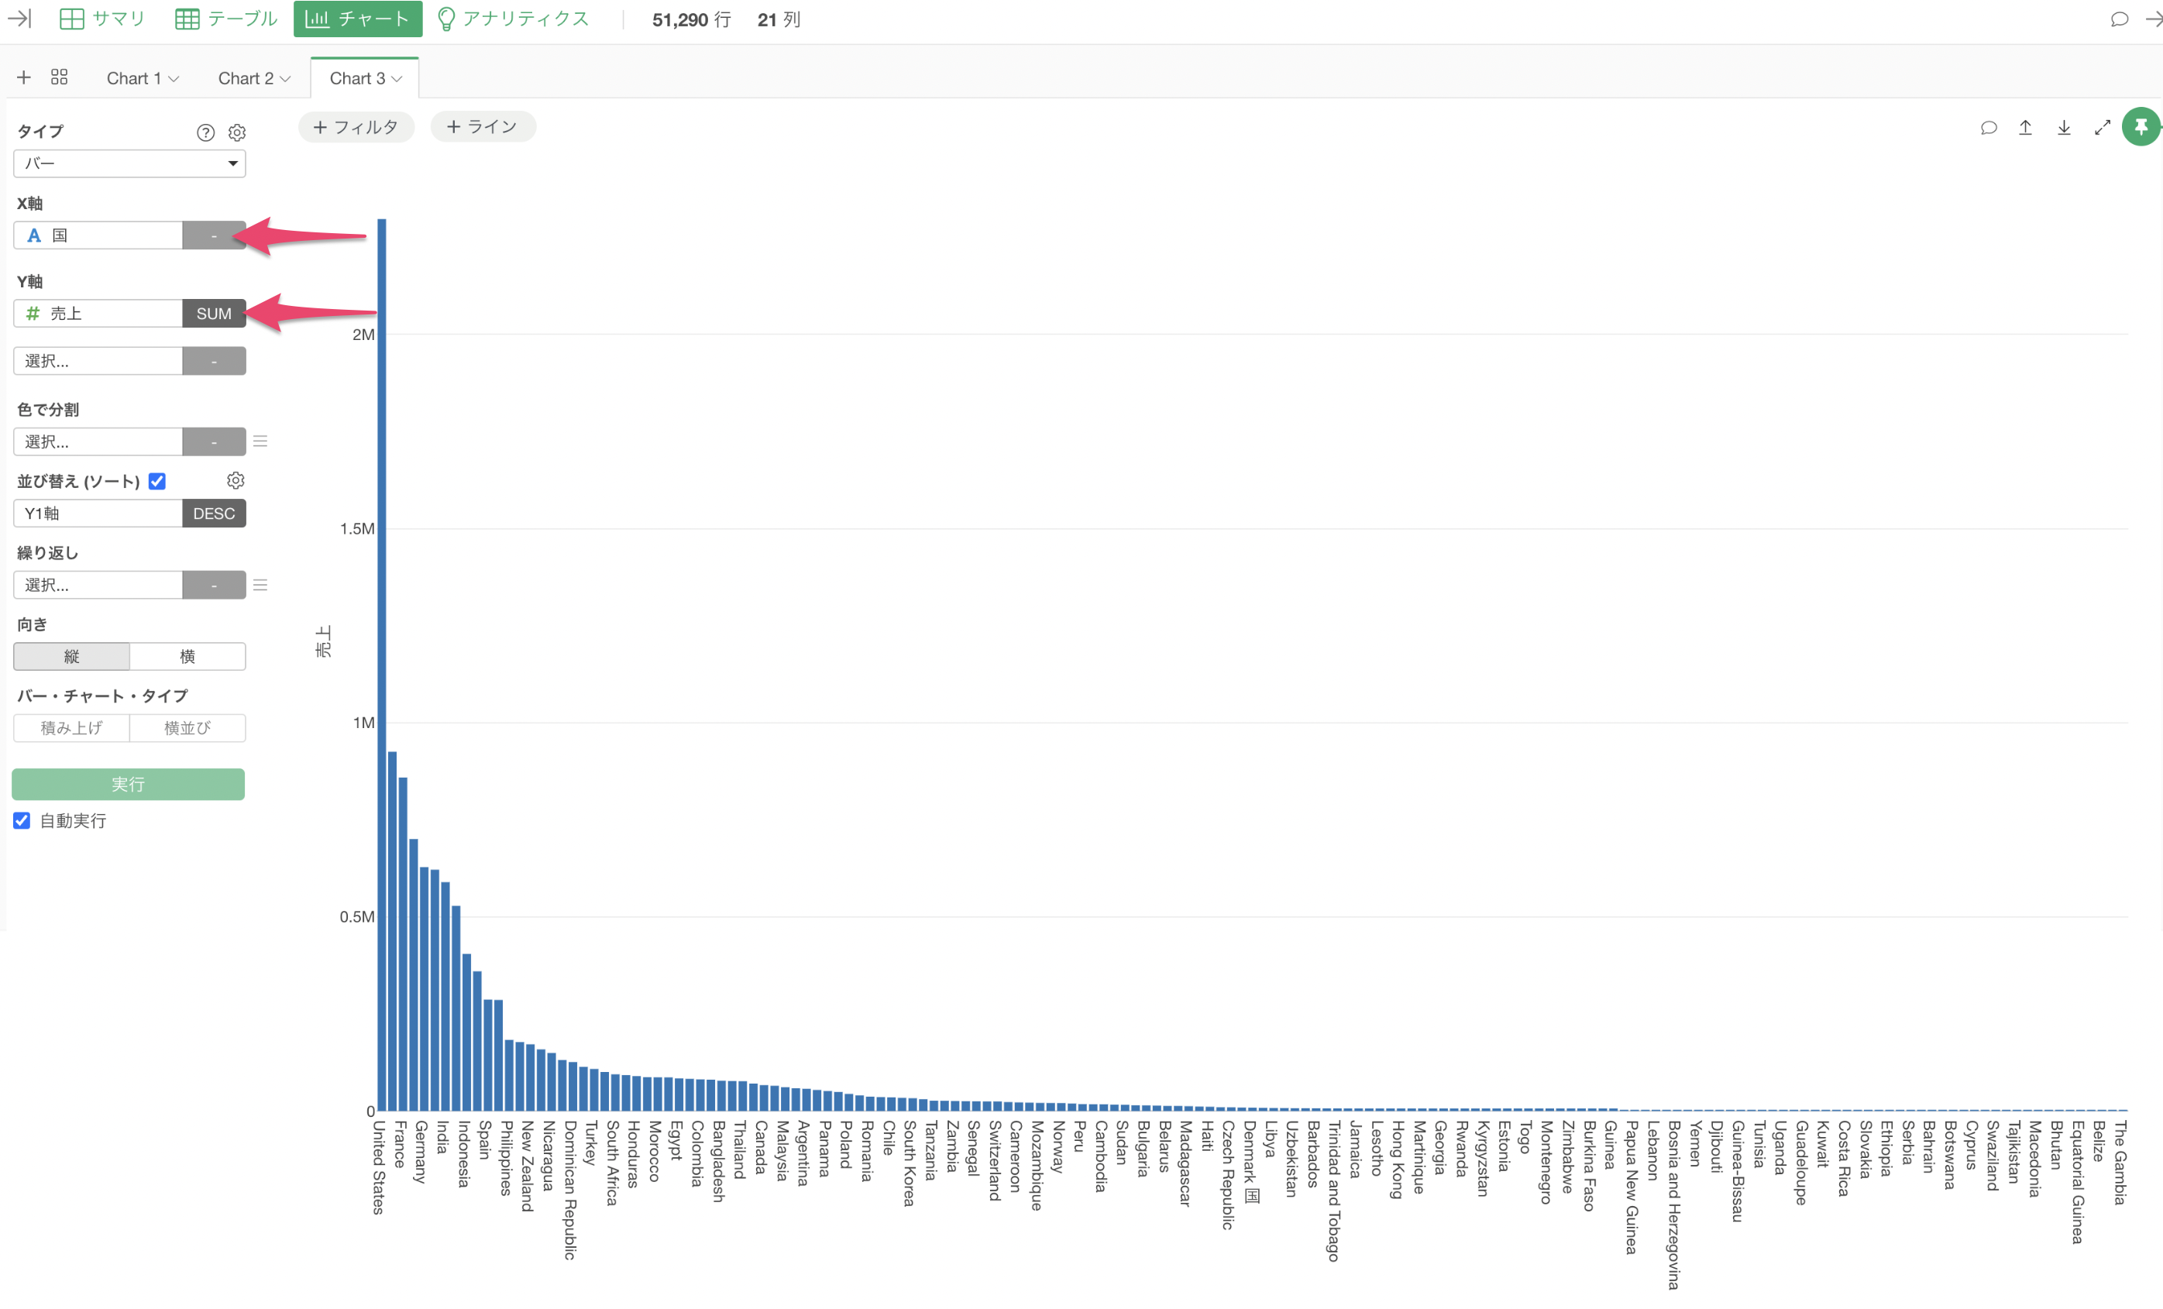Click the chart type help question icon
2163x1309 pixels.
(205, 132)
